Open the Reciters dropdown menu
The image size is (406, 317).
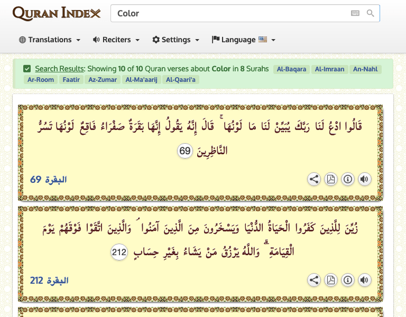[116, 40]
